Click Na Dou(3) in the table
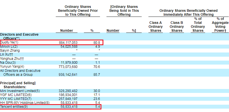This screenshot has height=112, width=229. pos(8,63)
